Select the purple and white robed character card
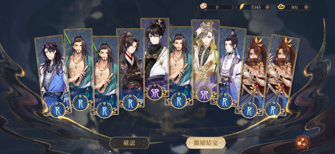 [228, 66]
